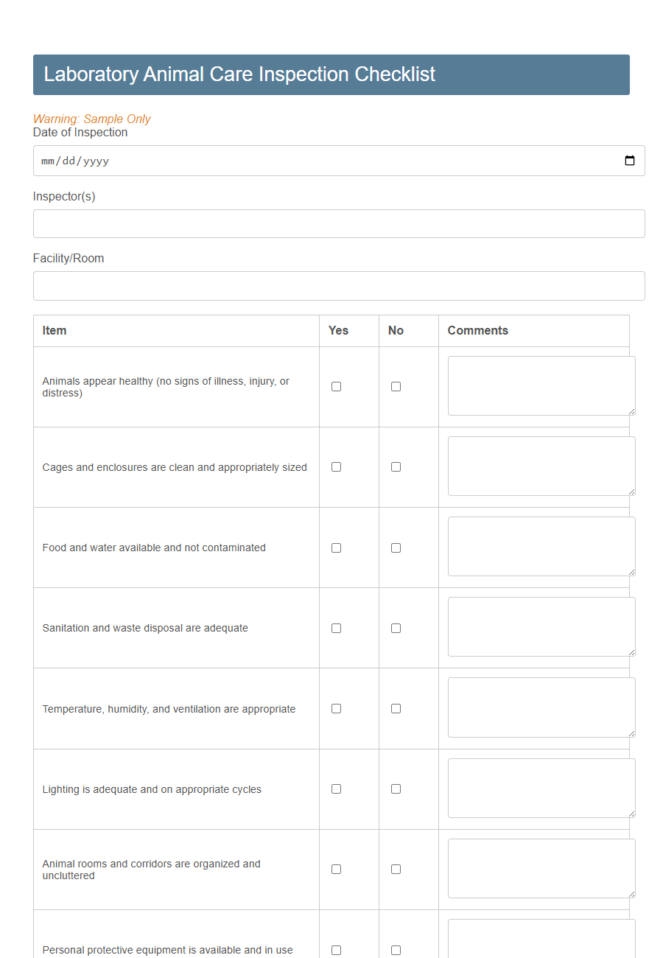
Task: Click the comments box for lighting row
Action: tap(541, 788)
